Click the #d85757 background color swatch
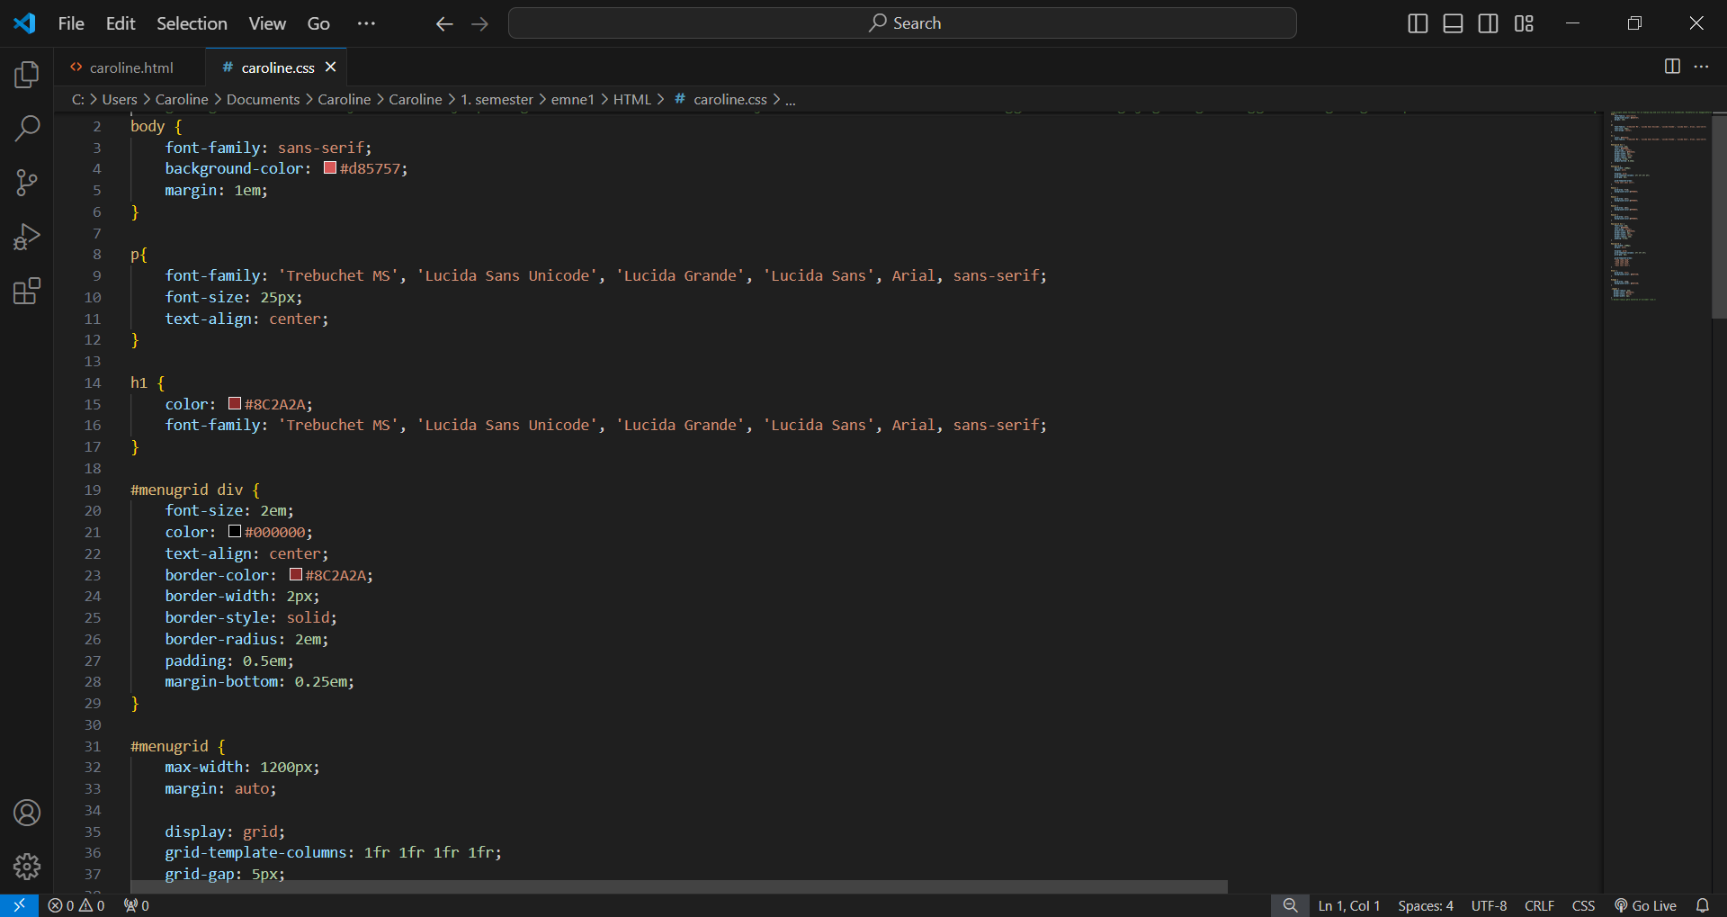Screen dimensions: 1727x917 point(330,168)
